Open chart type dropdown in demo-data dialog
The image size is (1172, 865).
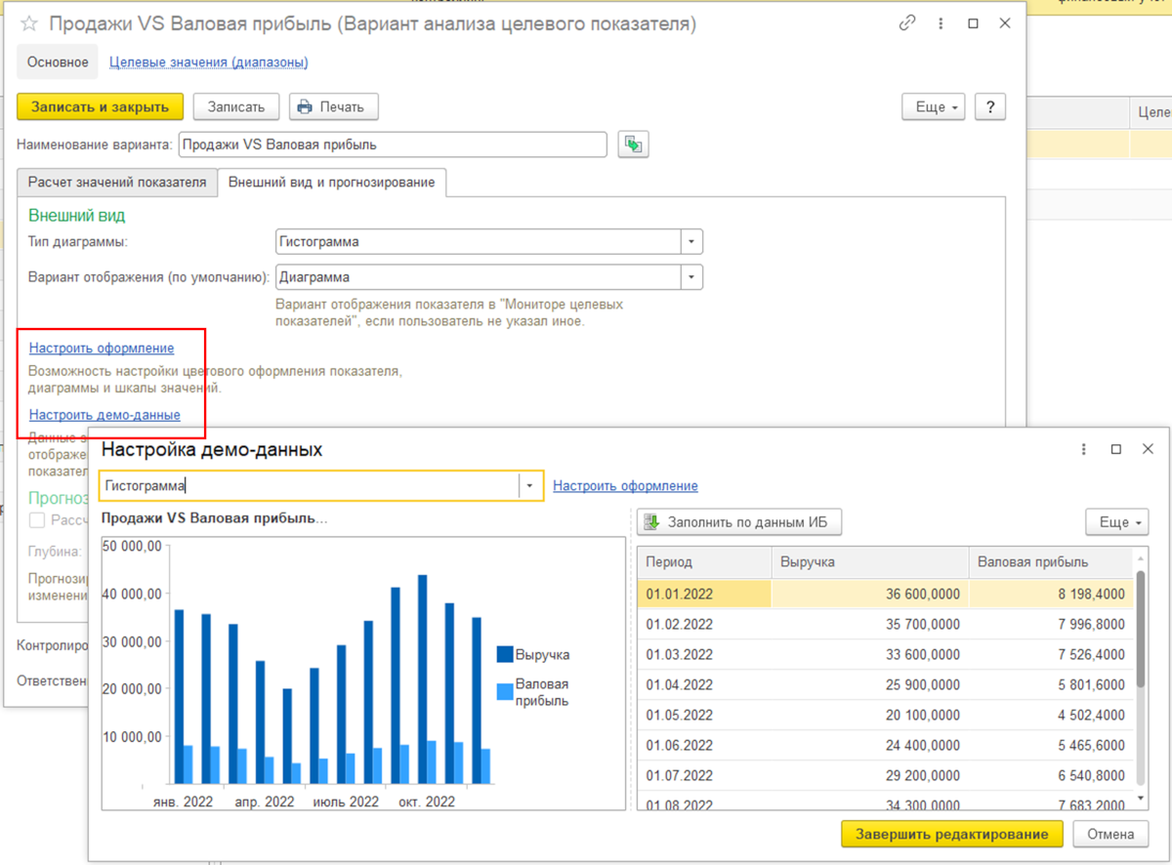530,485
